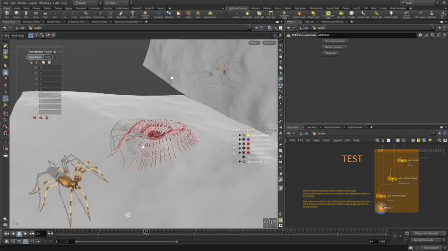Jump to first frame button
The height and width of the screenshot is (251, 448).
[x=6, y=234]
